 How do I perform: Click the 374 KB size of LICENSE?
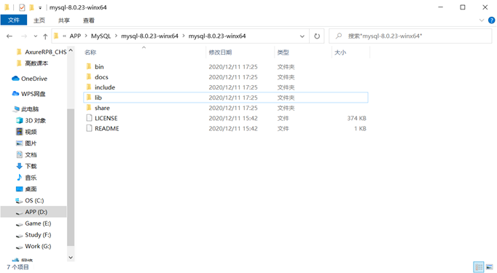click(x=356, y=118)
